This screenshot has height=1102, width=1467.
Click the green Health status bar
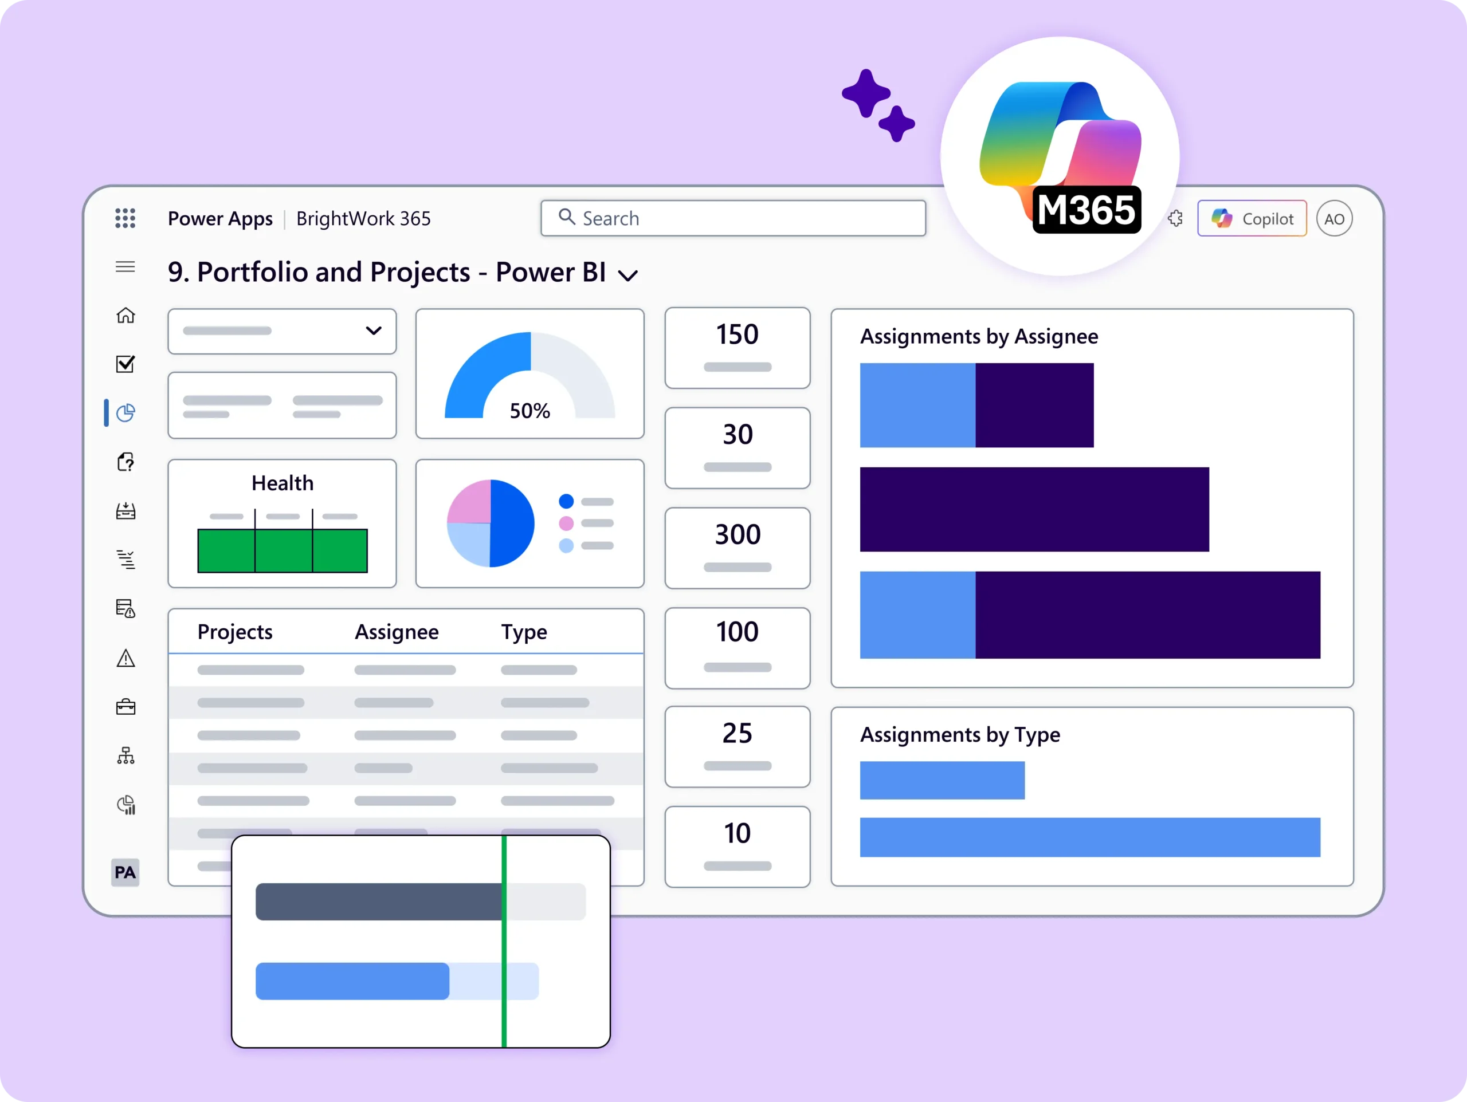(x=283, y=550)
